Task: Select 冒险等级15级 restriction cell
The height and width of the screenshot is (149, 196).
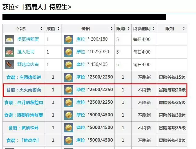Action: tap(172, 77)
